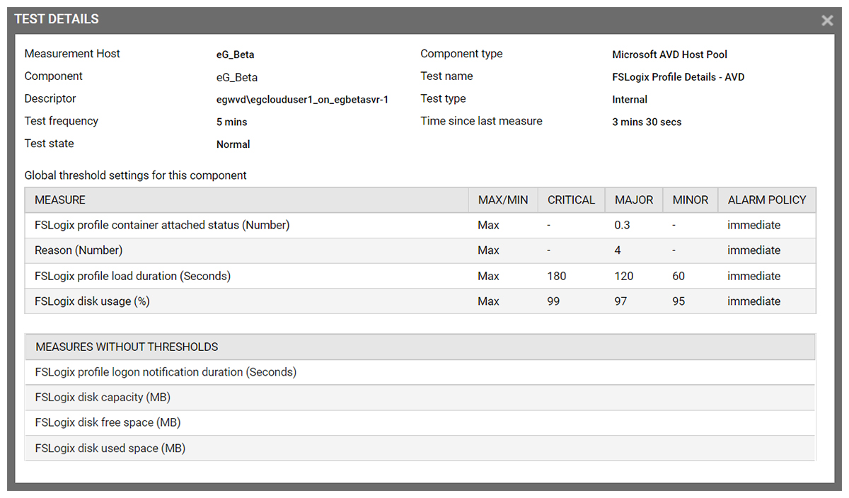Click disk usage minor value 95
Viewport: 849px width, 498px height.
678,301
